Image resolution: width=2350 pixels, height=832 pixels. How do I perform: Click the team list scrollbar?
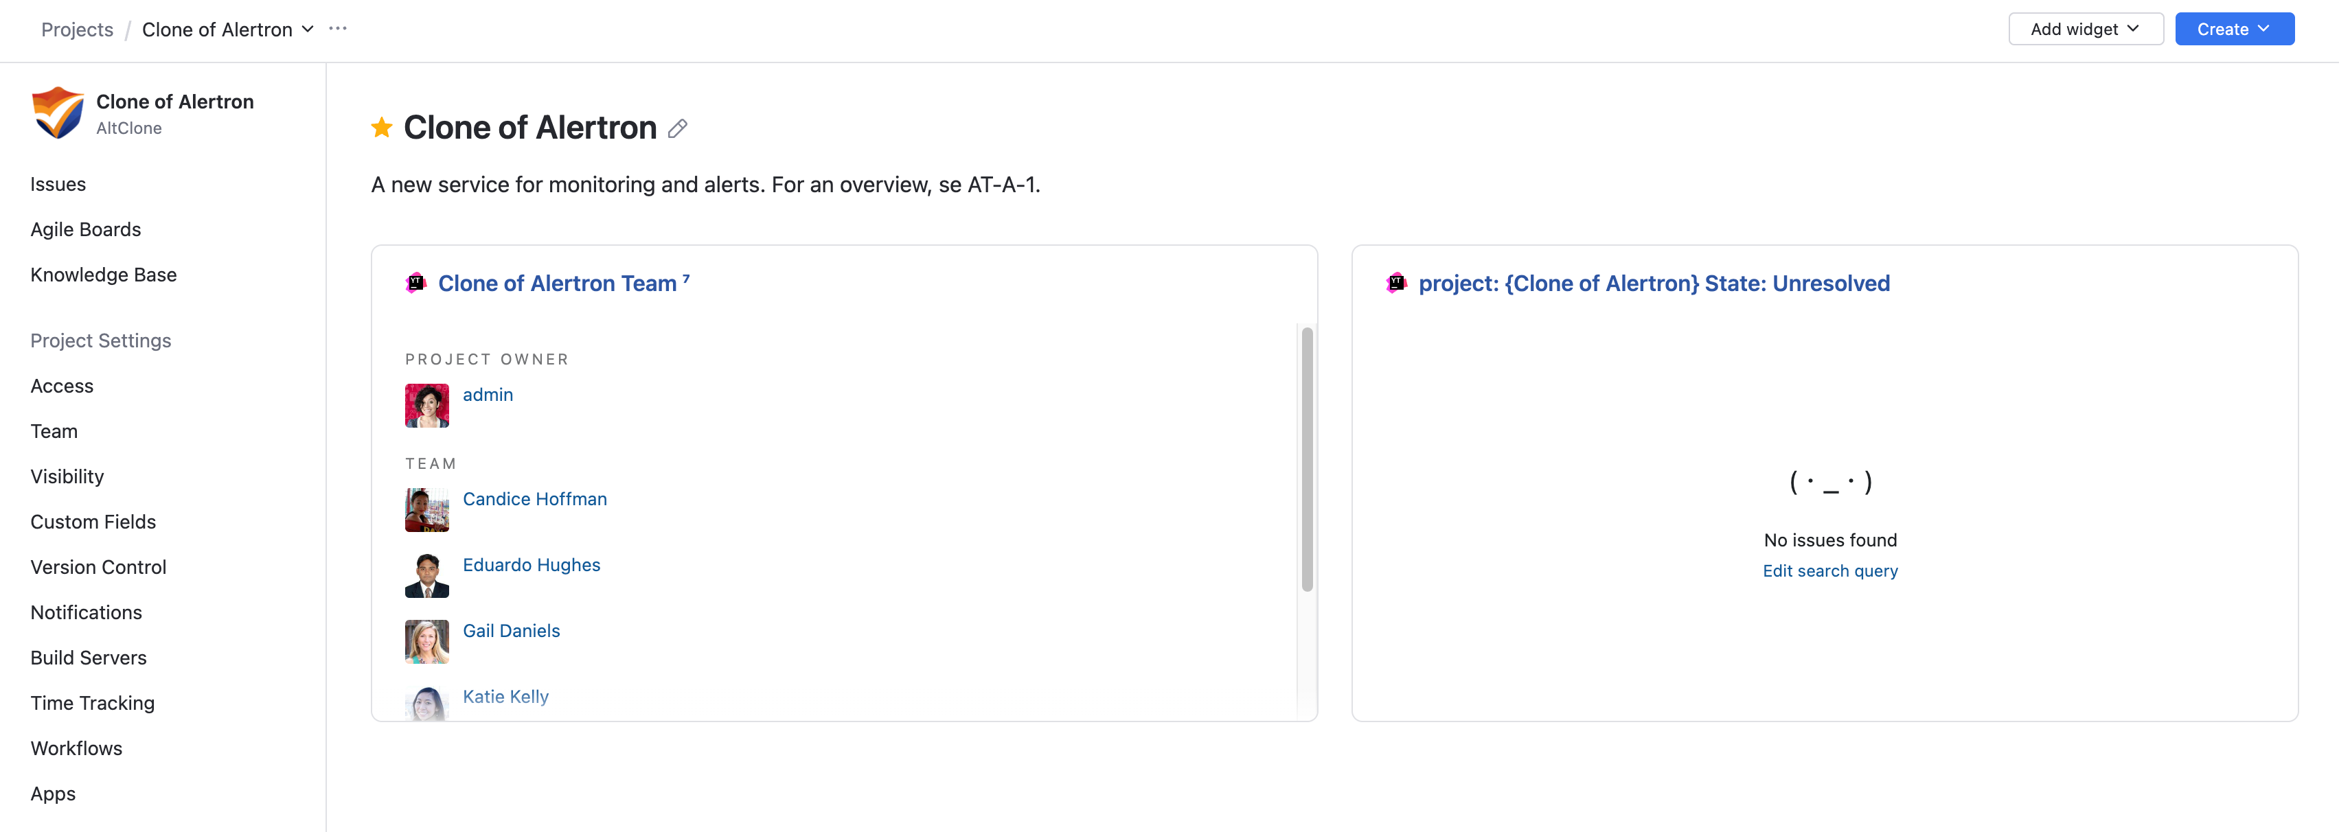click(x=1305, y=456)
